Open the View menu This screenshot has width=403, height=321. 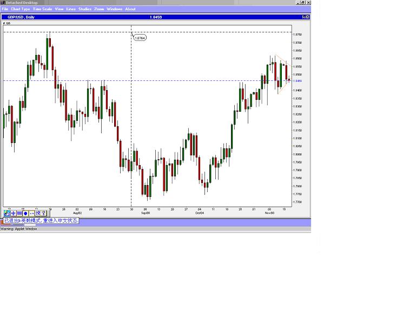tap(59, 9)
